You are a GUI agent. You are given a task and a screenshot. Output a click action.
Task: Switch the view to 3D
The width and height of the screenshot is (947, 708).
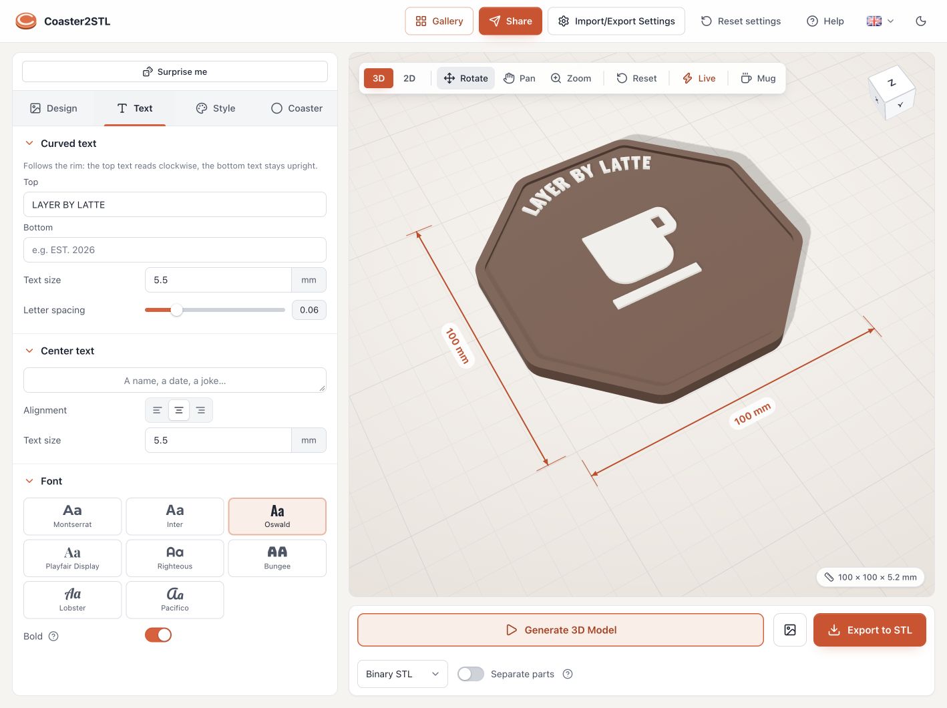(379, 78)
